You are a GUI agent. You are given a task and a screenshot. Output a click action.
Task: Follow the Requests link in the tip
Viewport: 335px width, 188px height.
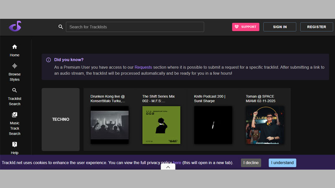(143, 67)
